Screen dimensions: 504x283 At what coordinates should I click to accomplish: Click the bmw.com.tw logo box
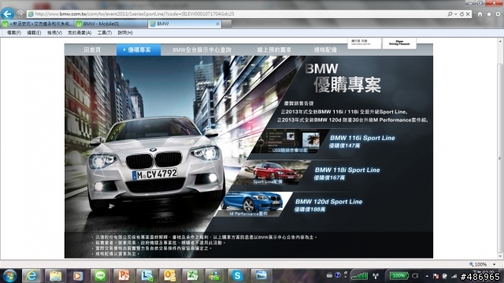364,43
